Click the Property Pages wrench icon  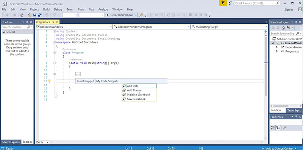pos(284,127)
